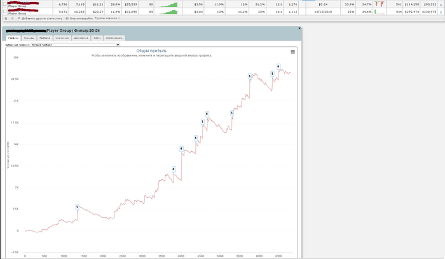The height and width of the screenshot is (259, 445).
Task: Click the remove x link in the second row
Action: 441,12
